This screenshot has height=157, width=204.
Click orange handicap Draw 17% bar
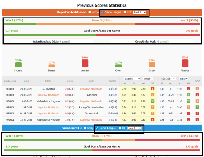pyautogui.click(x=51, y=66)
